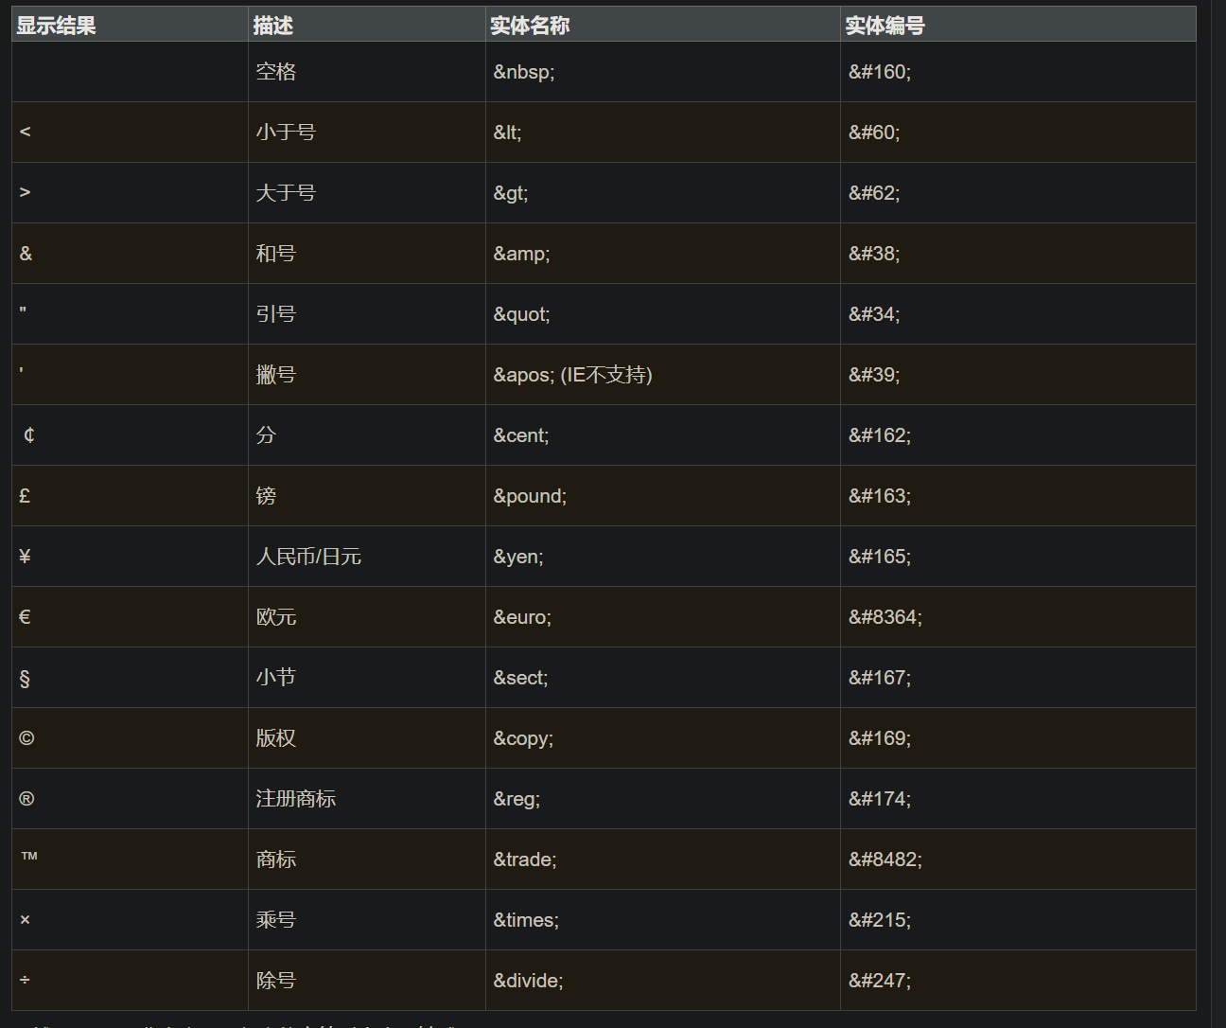Click the 描述 column header
The width and height of the screenshot is (1226, 1028).
coord(273,26)
